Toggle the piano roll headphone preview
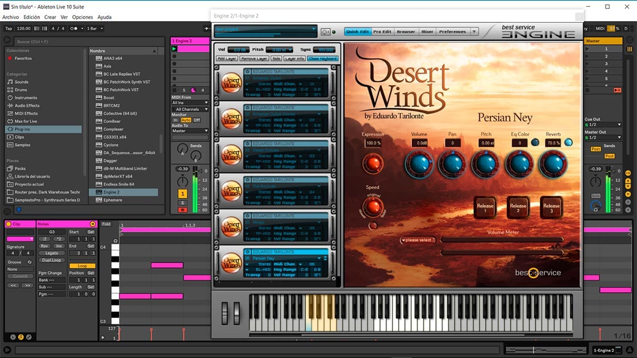Screen dimensions: 637x358 click(115, 240)
